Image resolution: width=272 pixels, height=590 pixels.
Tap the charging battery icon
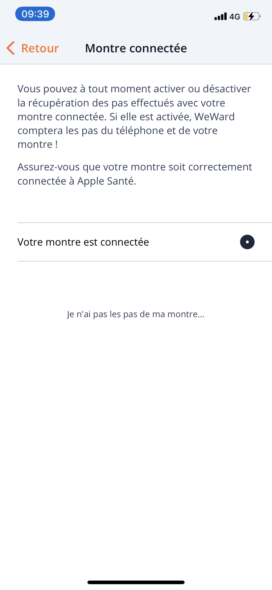pyautogui.click(x=252, y=16)
